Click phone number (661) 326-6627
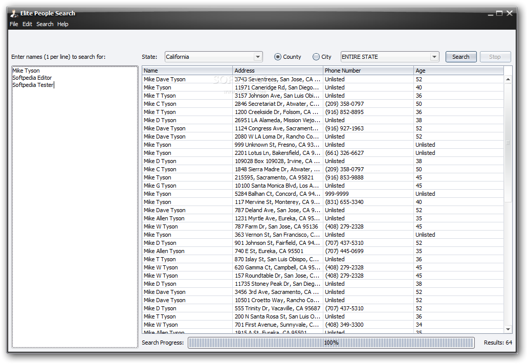This screenshot has width=528, height=364. [x=344, y=153]
